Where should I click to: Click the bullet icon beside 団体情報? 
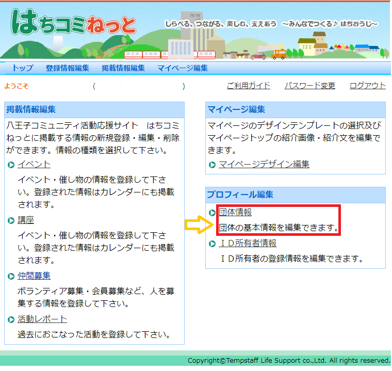pos(213,213)
